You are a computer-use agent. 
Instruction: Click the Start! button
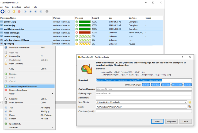(157, 121)
